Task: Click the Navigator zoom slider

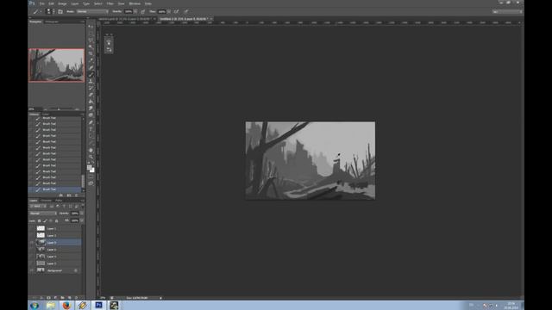Action: (x=59, y=109)
